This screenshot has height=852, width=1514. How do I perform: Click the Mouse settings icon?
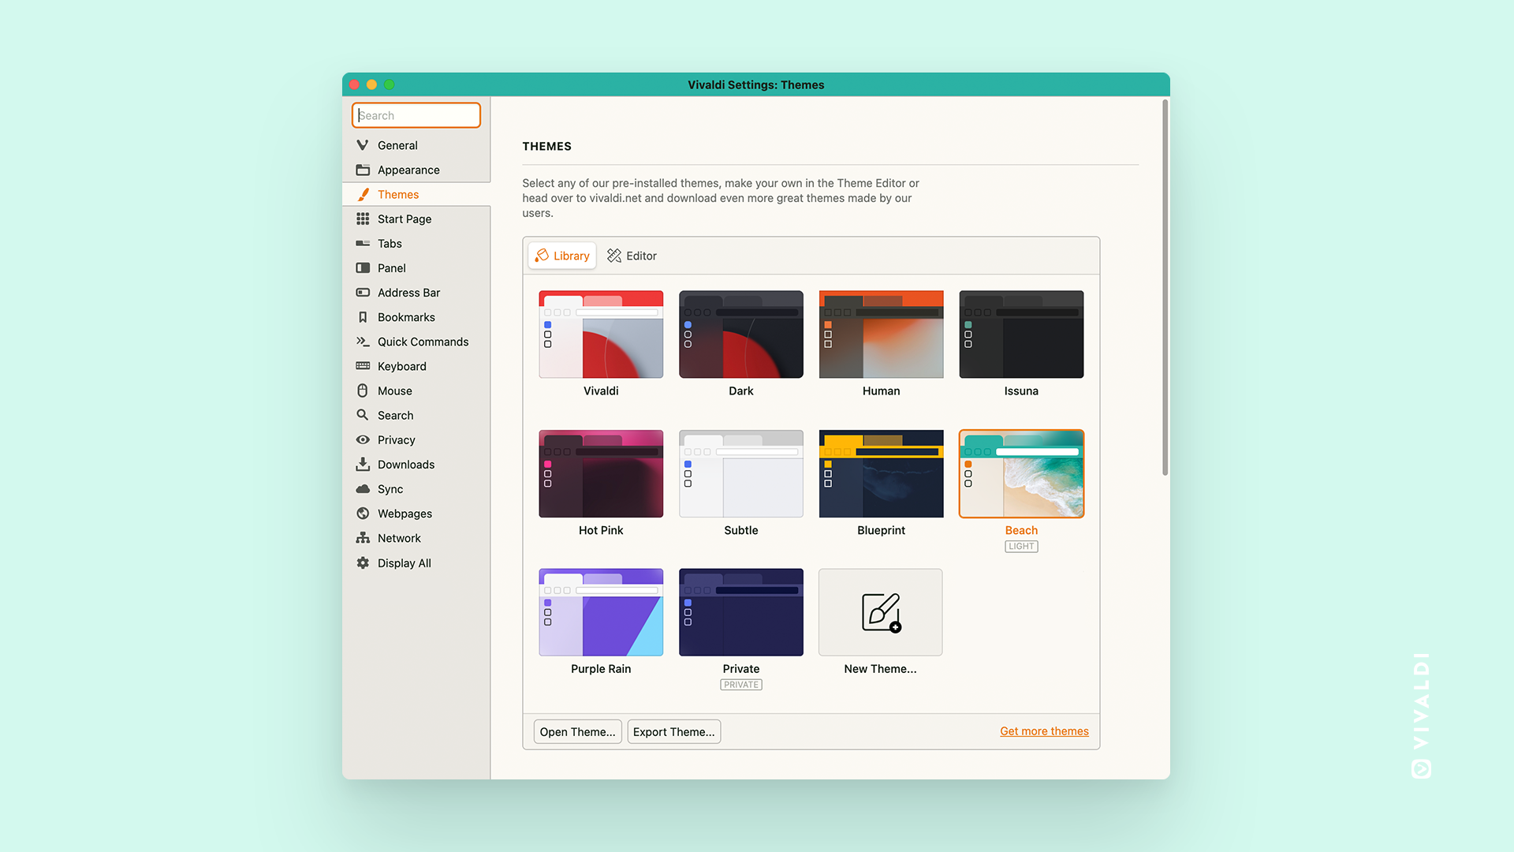click(x=364, y=390)
